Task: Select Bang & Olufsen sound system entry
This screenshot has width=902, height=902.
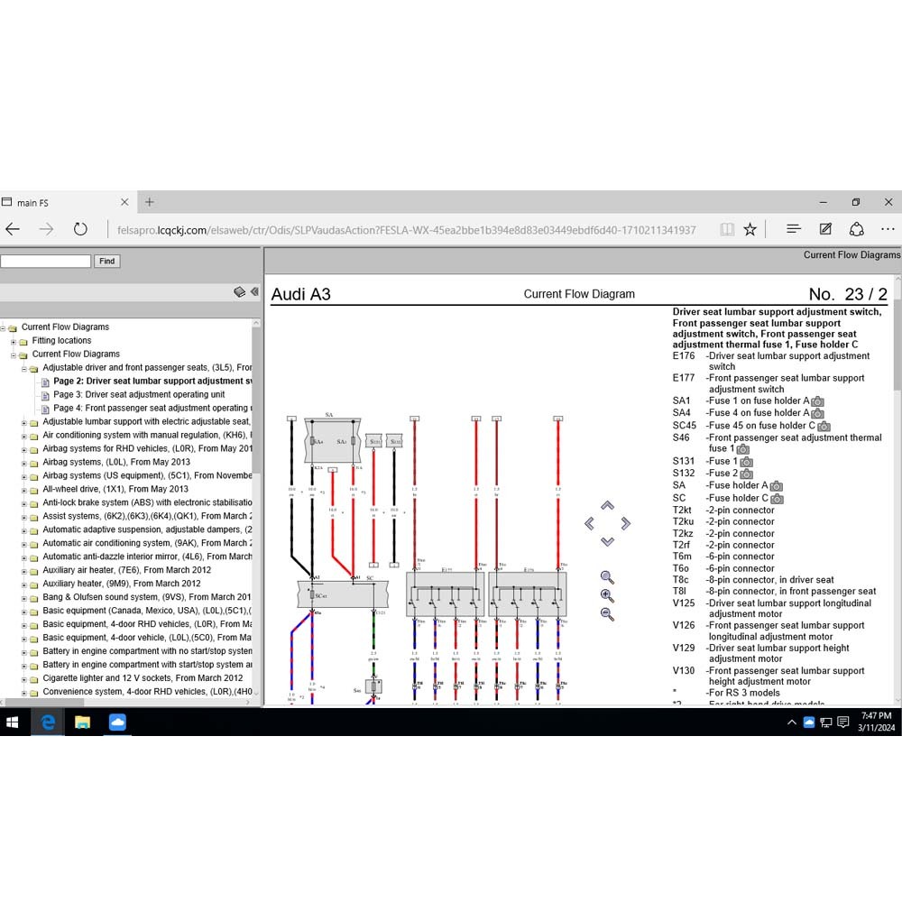Action: (147, 597)
